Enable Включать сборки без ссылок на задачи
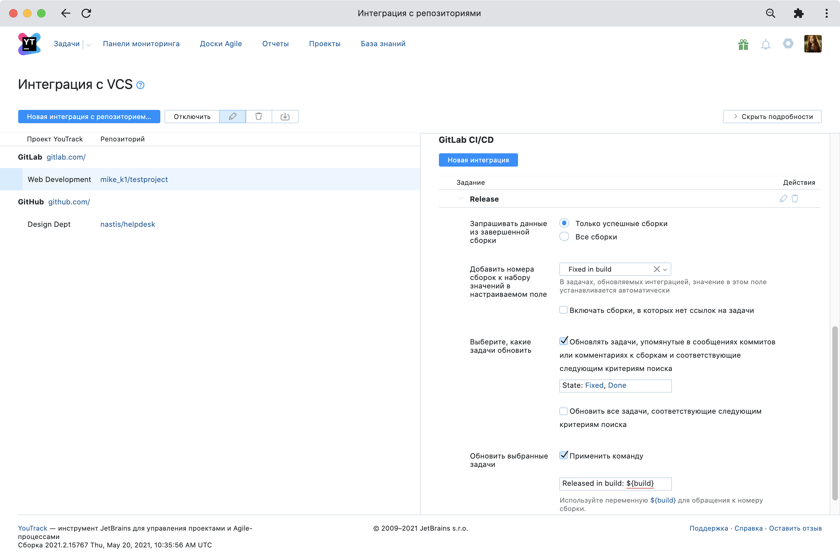Screen dimensions: 840x560 click(563, 310)
